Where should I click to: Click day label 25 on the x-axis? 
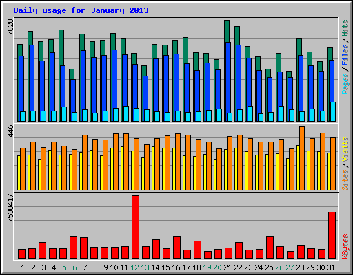point(269,267)
